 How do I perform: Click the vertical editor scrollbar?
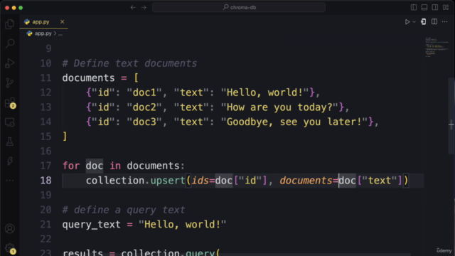(451, 116)
